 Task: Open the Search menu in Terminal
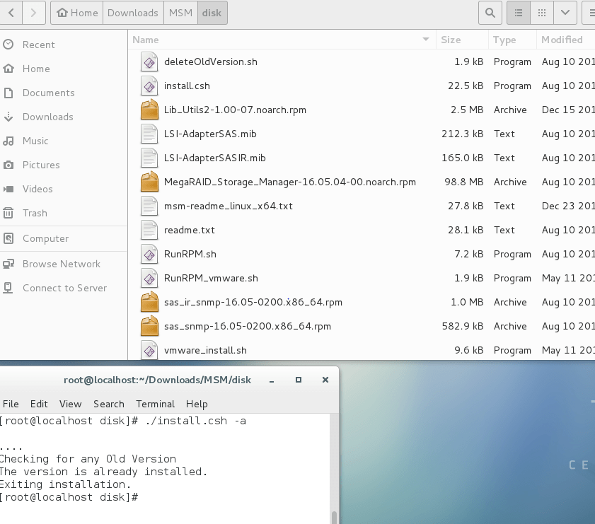(108, 404)
